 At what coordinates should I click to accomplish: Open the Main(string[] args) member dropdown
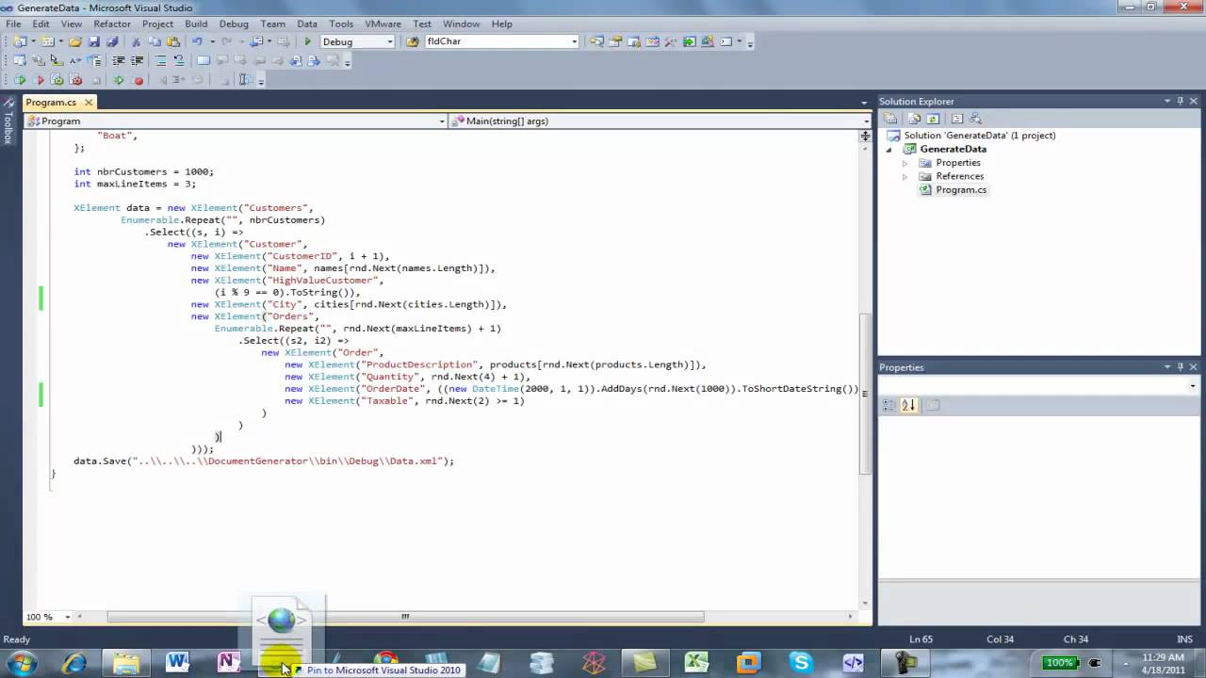(867, 121)
